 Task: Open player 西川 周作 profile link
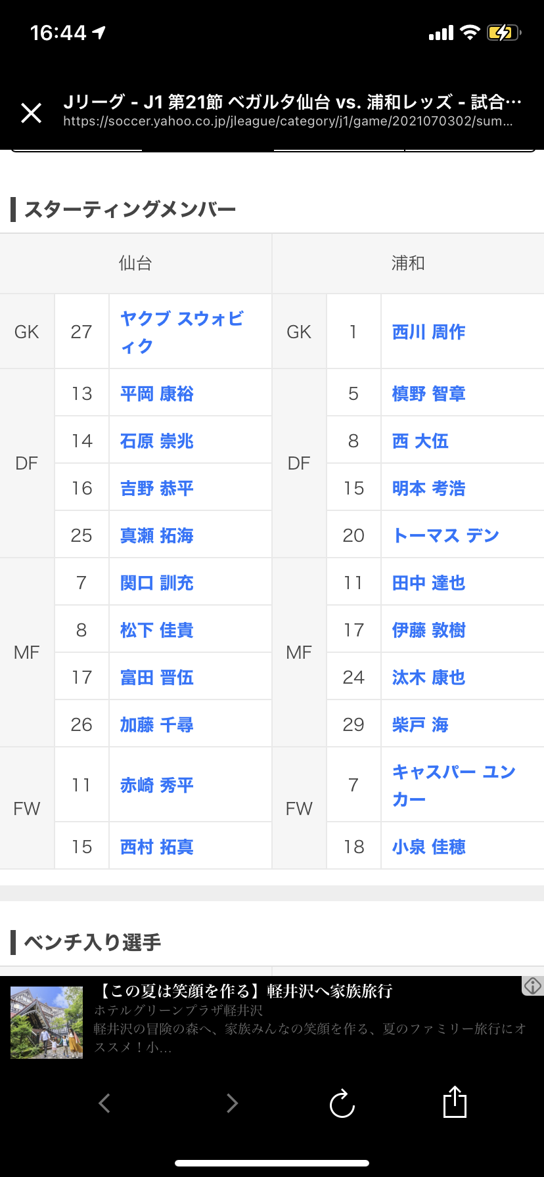point(428,332)
